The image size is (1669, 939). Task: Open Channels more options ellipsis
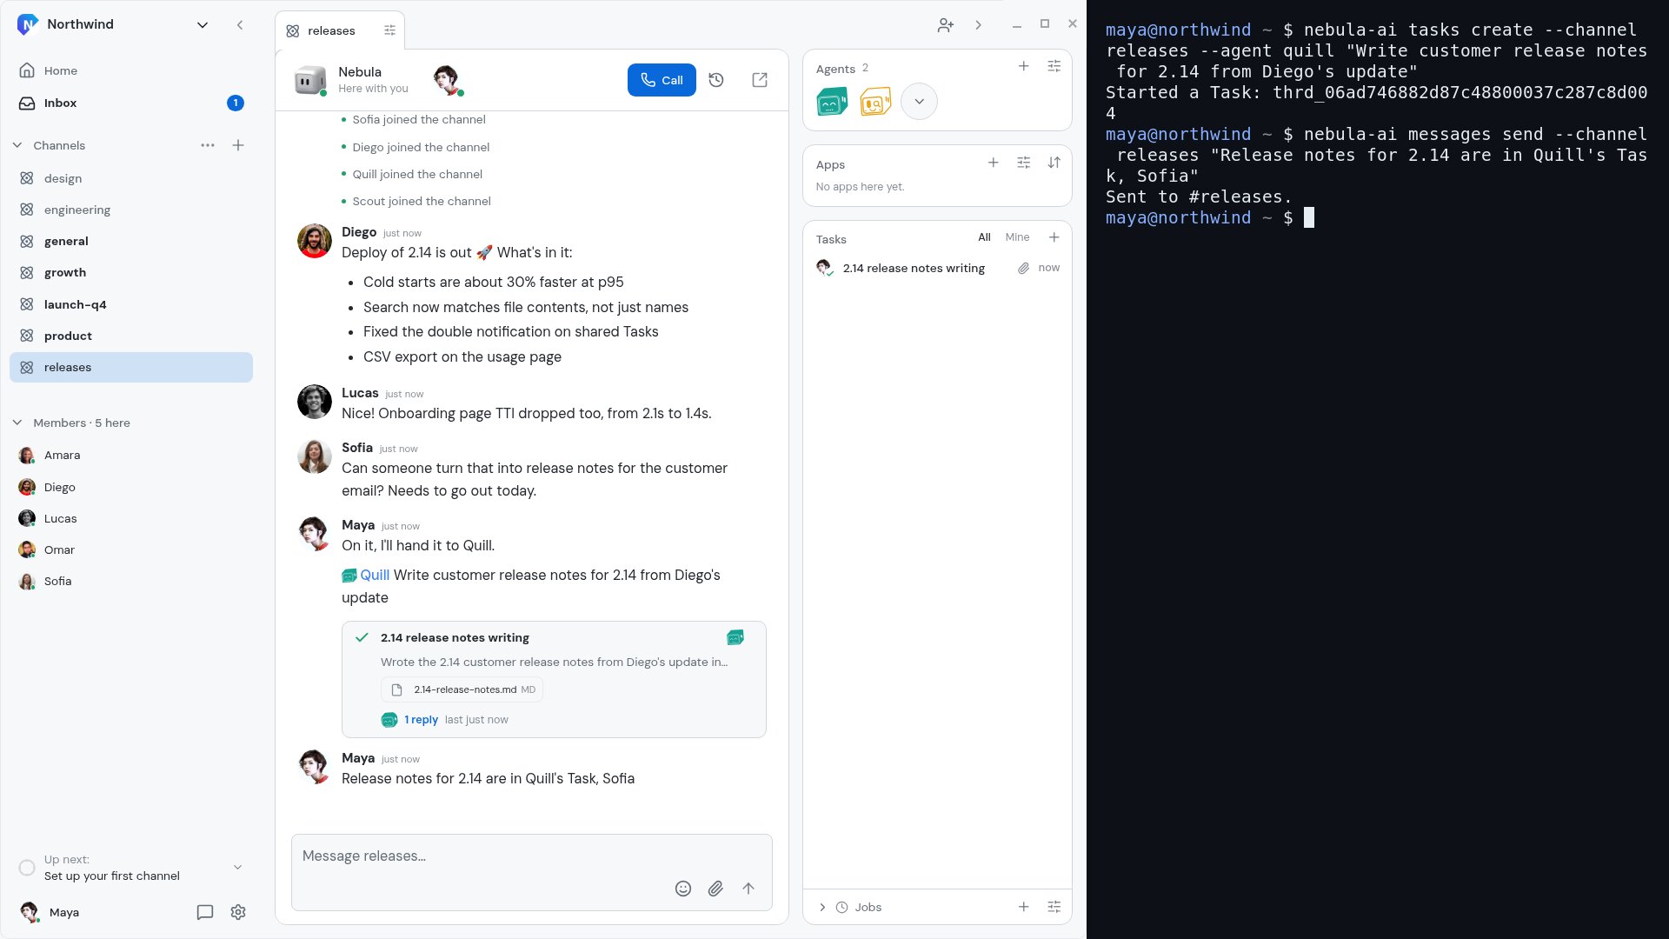pos(208,145)
